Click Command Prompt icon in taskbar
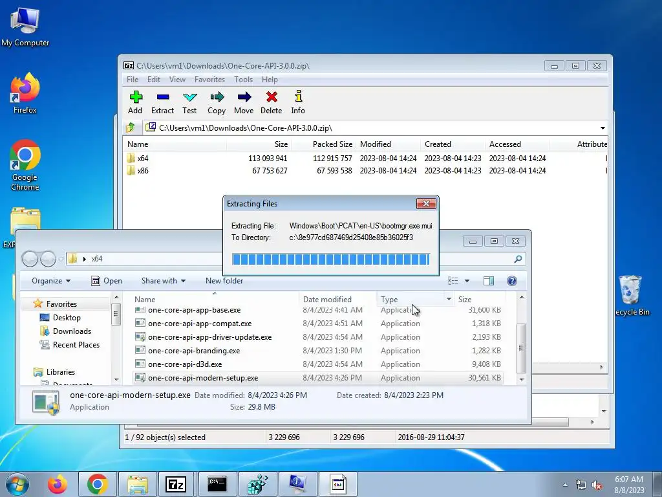This screenshot has height=497, width=662. (217, 484)
